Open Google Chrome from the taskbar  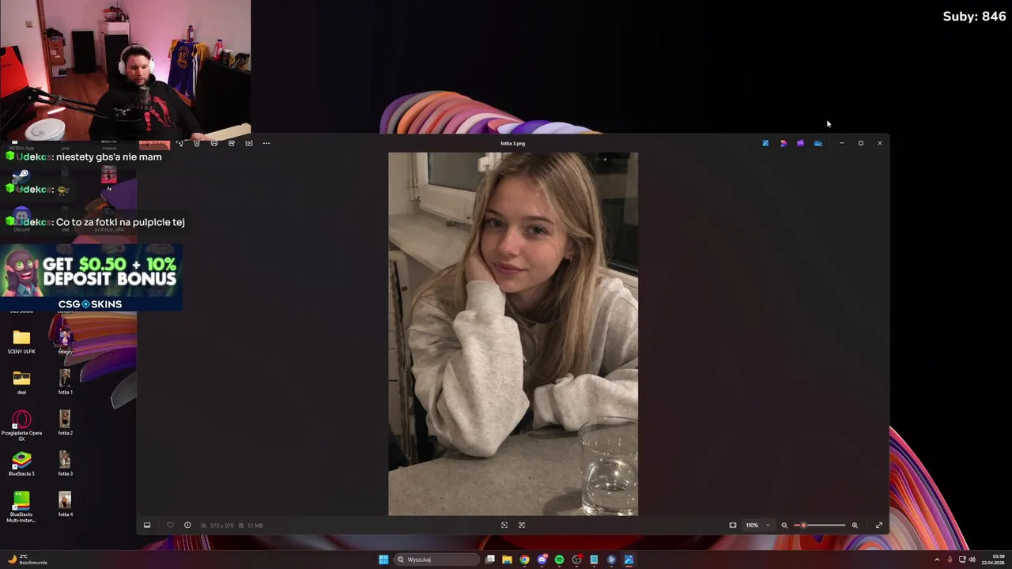524,560
